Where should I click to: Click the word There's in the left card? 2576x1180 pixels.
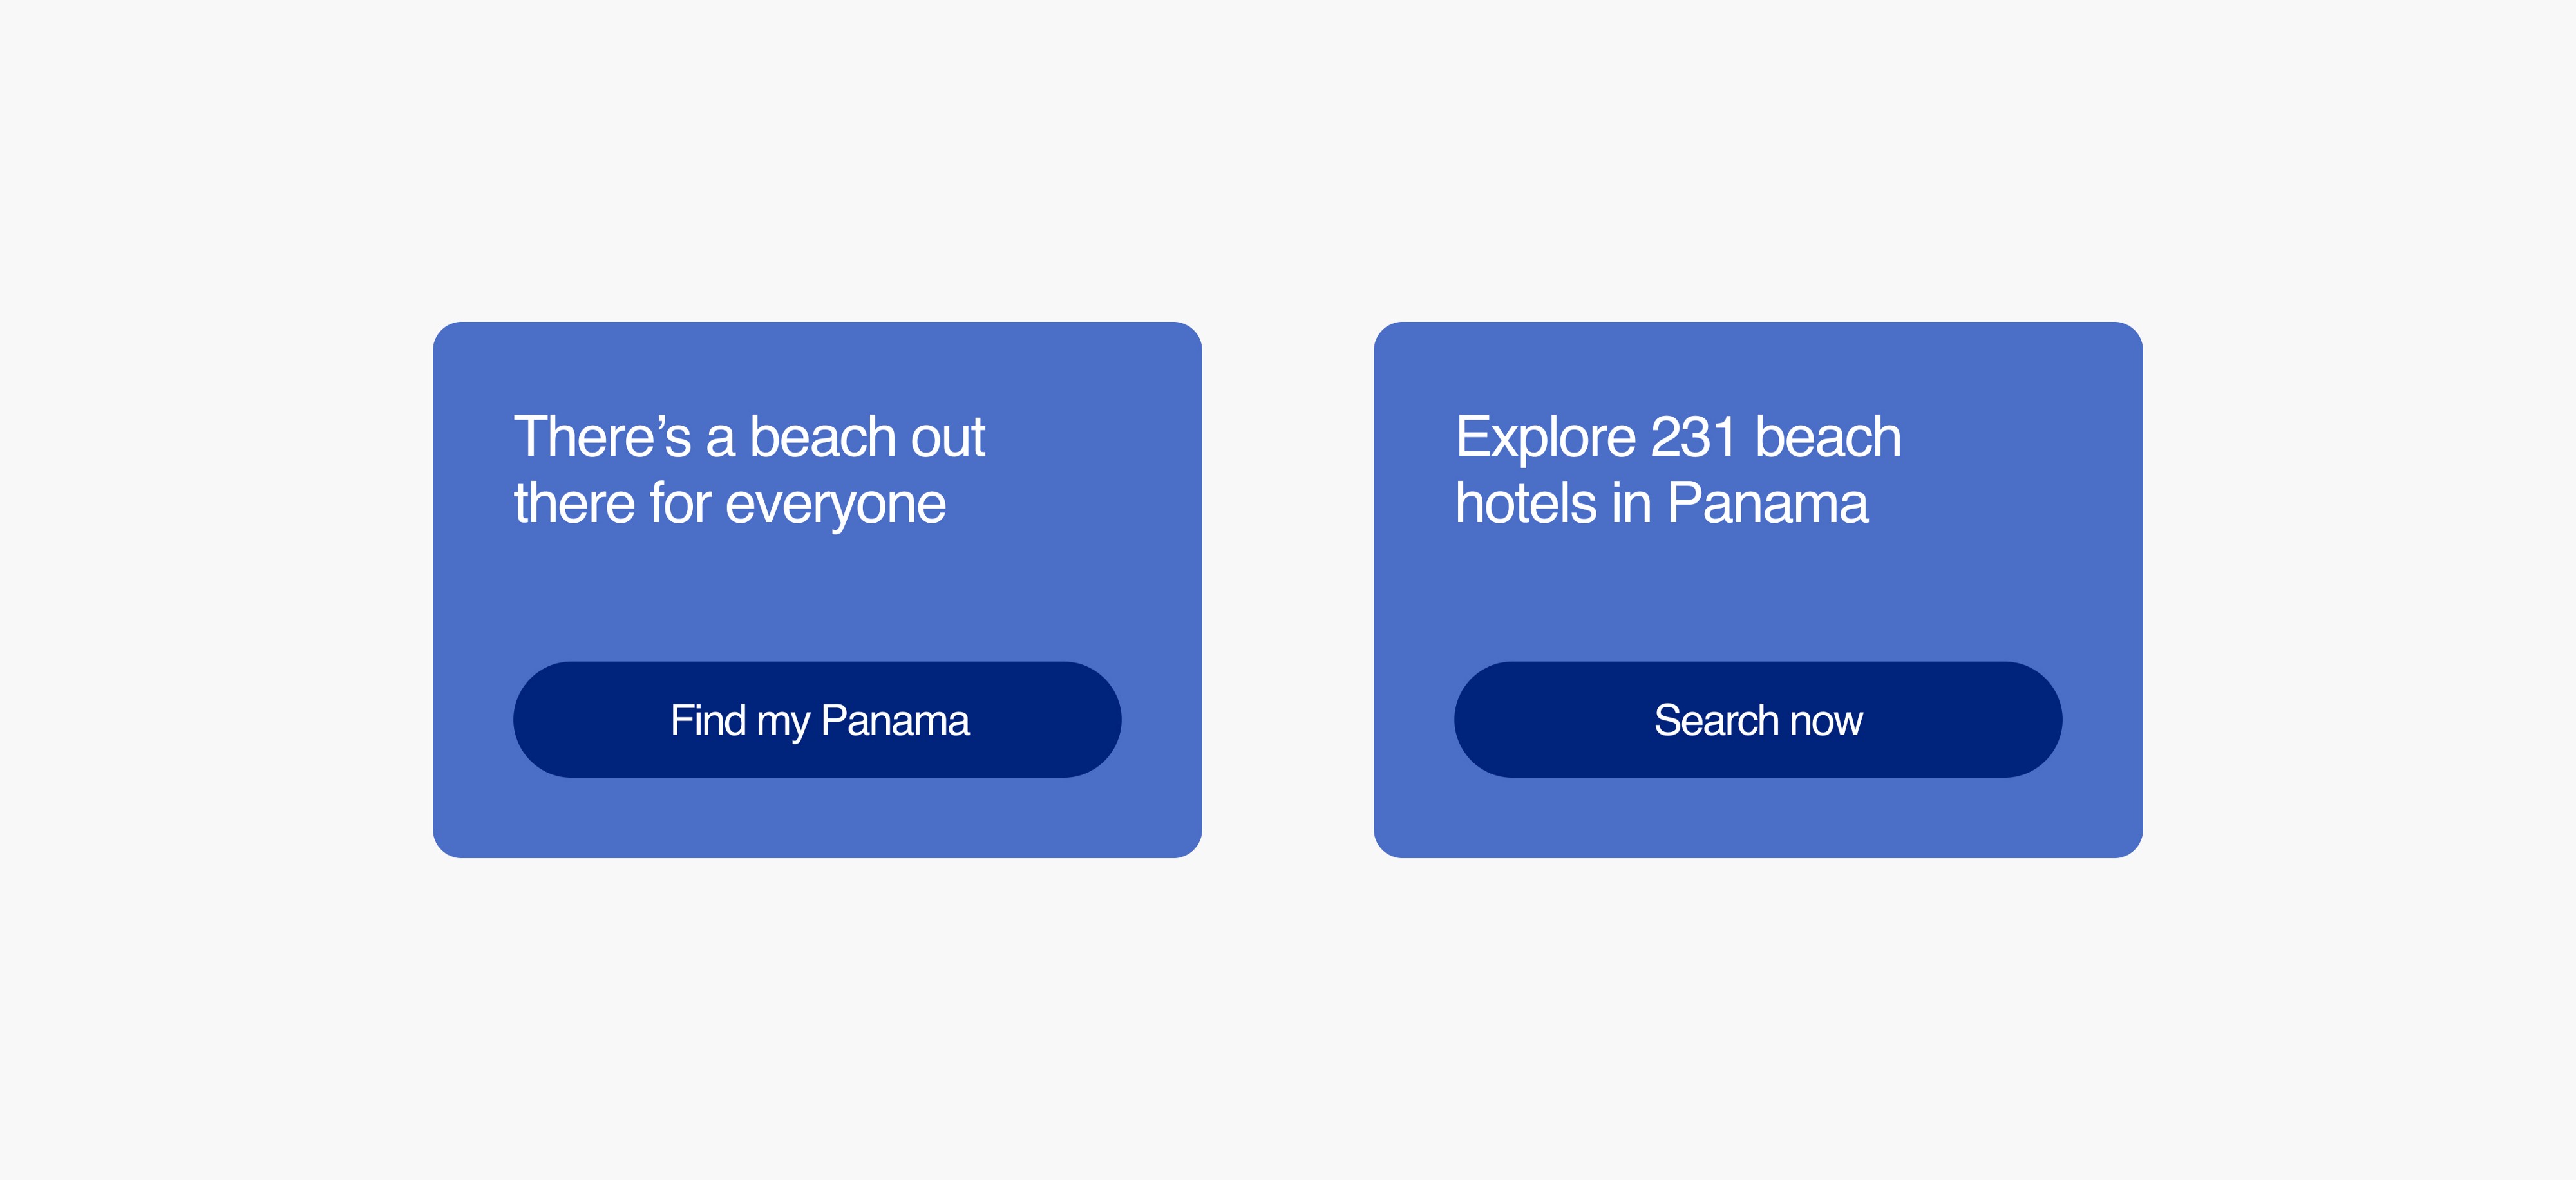tap(602, 437)
